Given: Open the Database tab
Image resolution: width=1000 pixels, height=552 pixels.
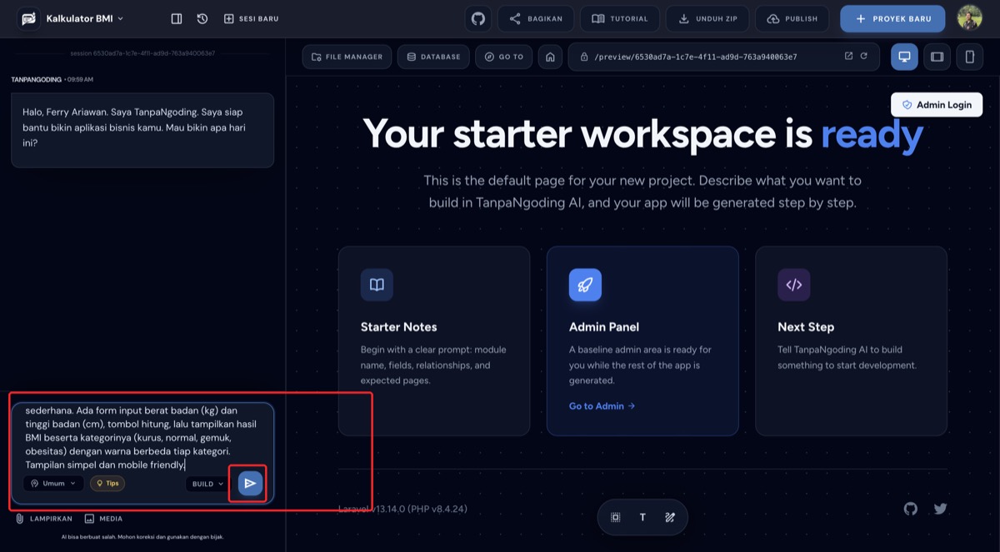Looking at the screenshot, I should tap(433, 57).
